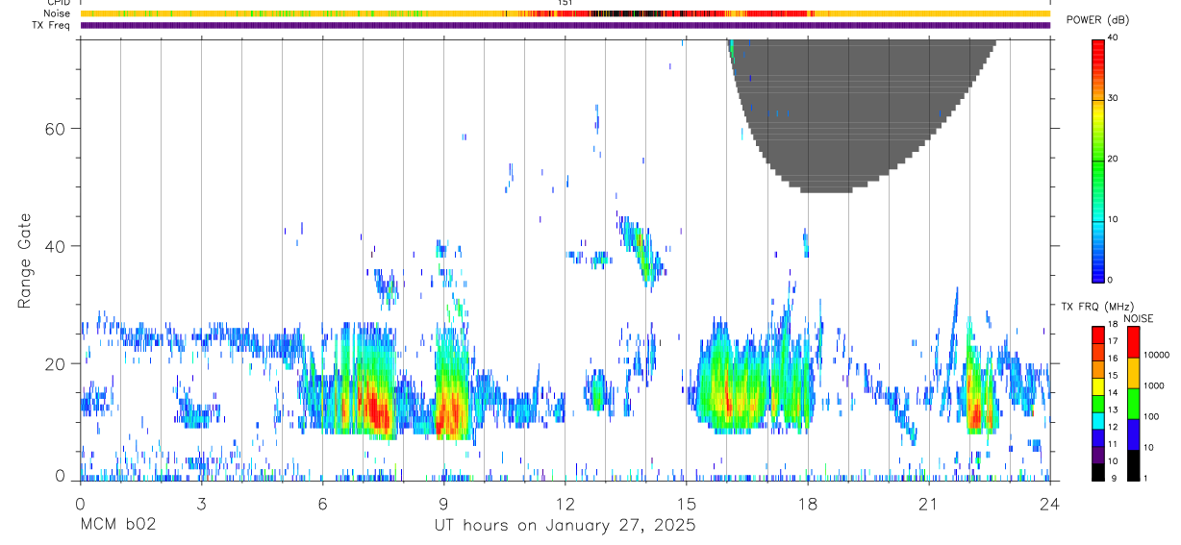
Task: Click the orange segment of NOISE scale
Action: pyautogui.click(x=1134, y=373)
